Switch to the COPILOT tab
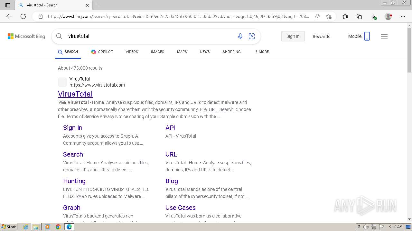The height and width of the screenshot is (231, 412). pyautogui.click(x=102, y=52)
